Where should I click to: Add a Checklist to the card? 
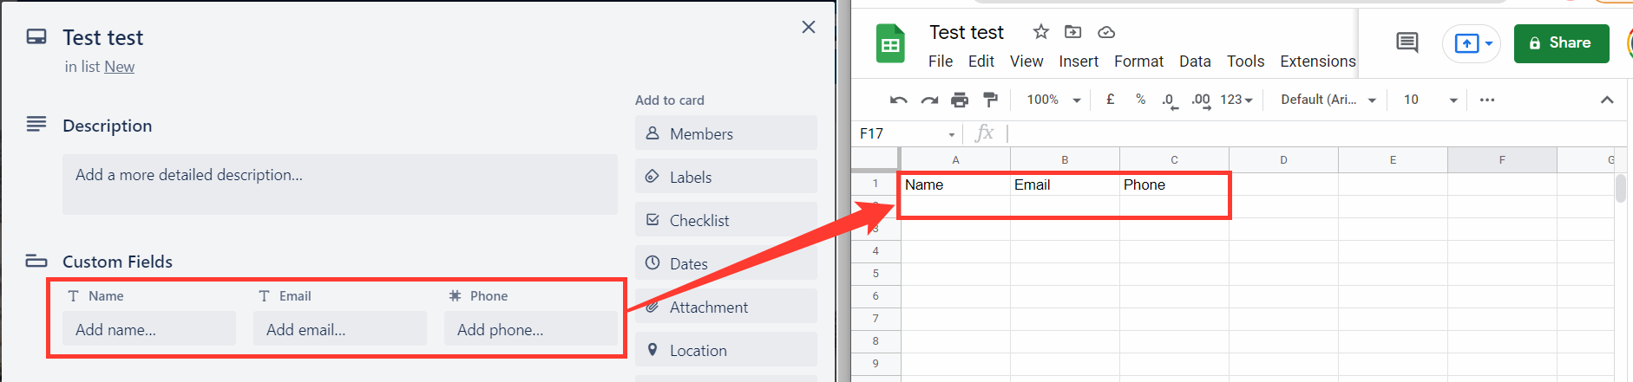click(725, 220)
